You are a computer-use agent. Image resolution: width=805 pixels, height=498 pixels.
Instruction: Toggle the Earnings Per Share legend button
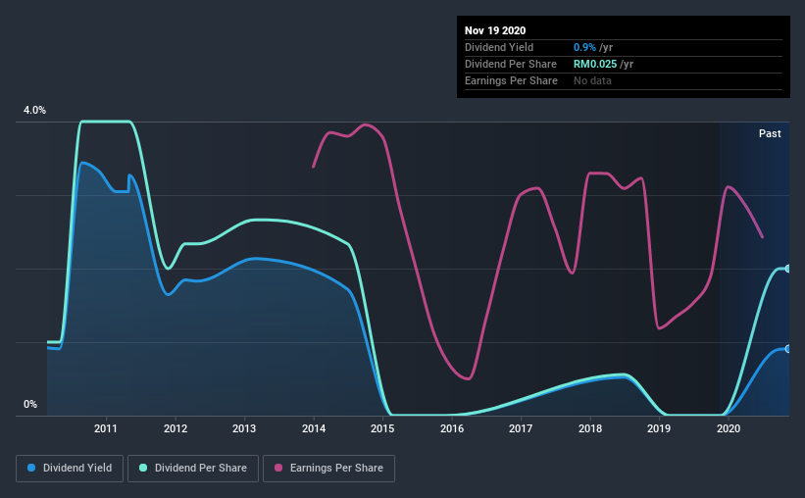[328, 469]
